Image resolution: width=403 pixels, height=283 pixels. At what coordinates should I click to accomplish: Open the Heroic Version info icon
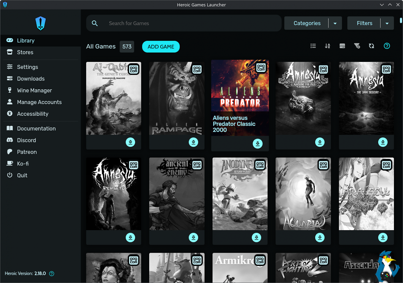pos(52,274)
